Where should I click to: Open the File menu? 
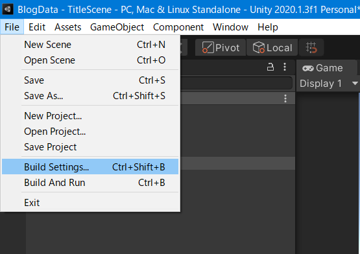click(x=12, y=27)
